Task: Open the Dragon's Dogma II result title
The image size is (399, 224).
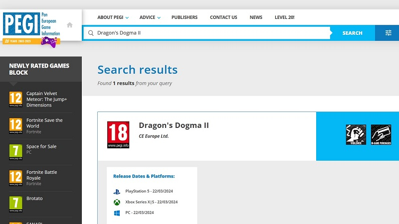Action: [x=174, y=125]
